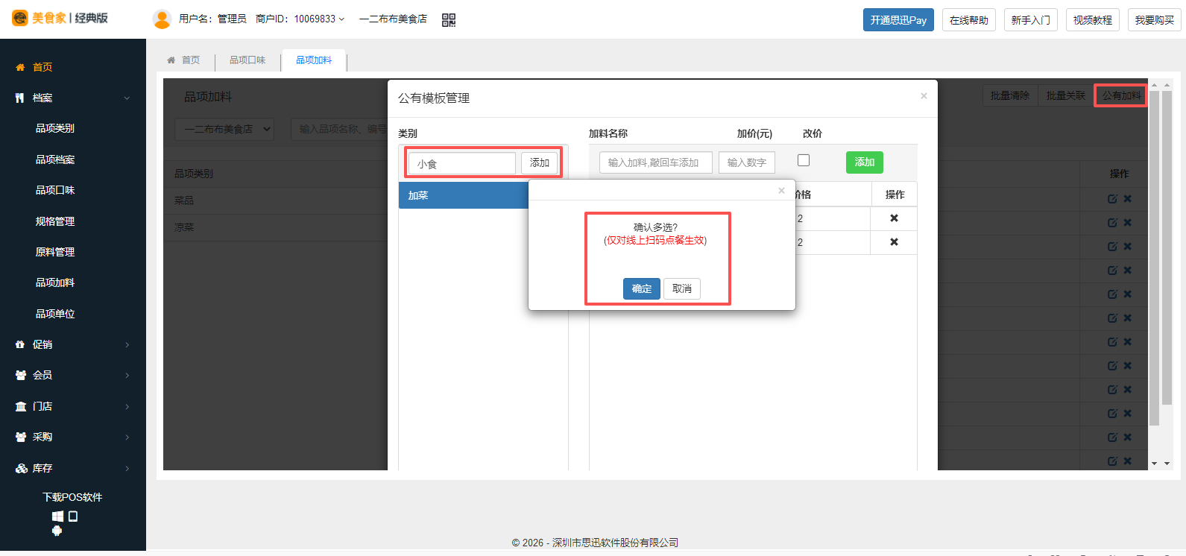Select the 加菜 category in list
Image resolution: width=1186 pixels, height=556 pixels.
(464, 195)
